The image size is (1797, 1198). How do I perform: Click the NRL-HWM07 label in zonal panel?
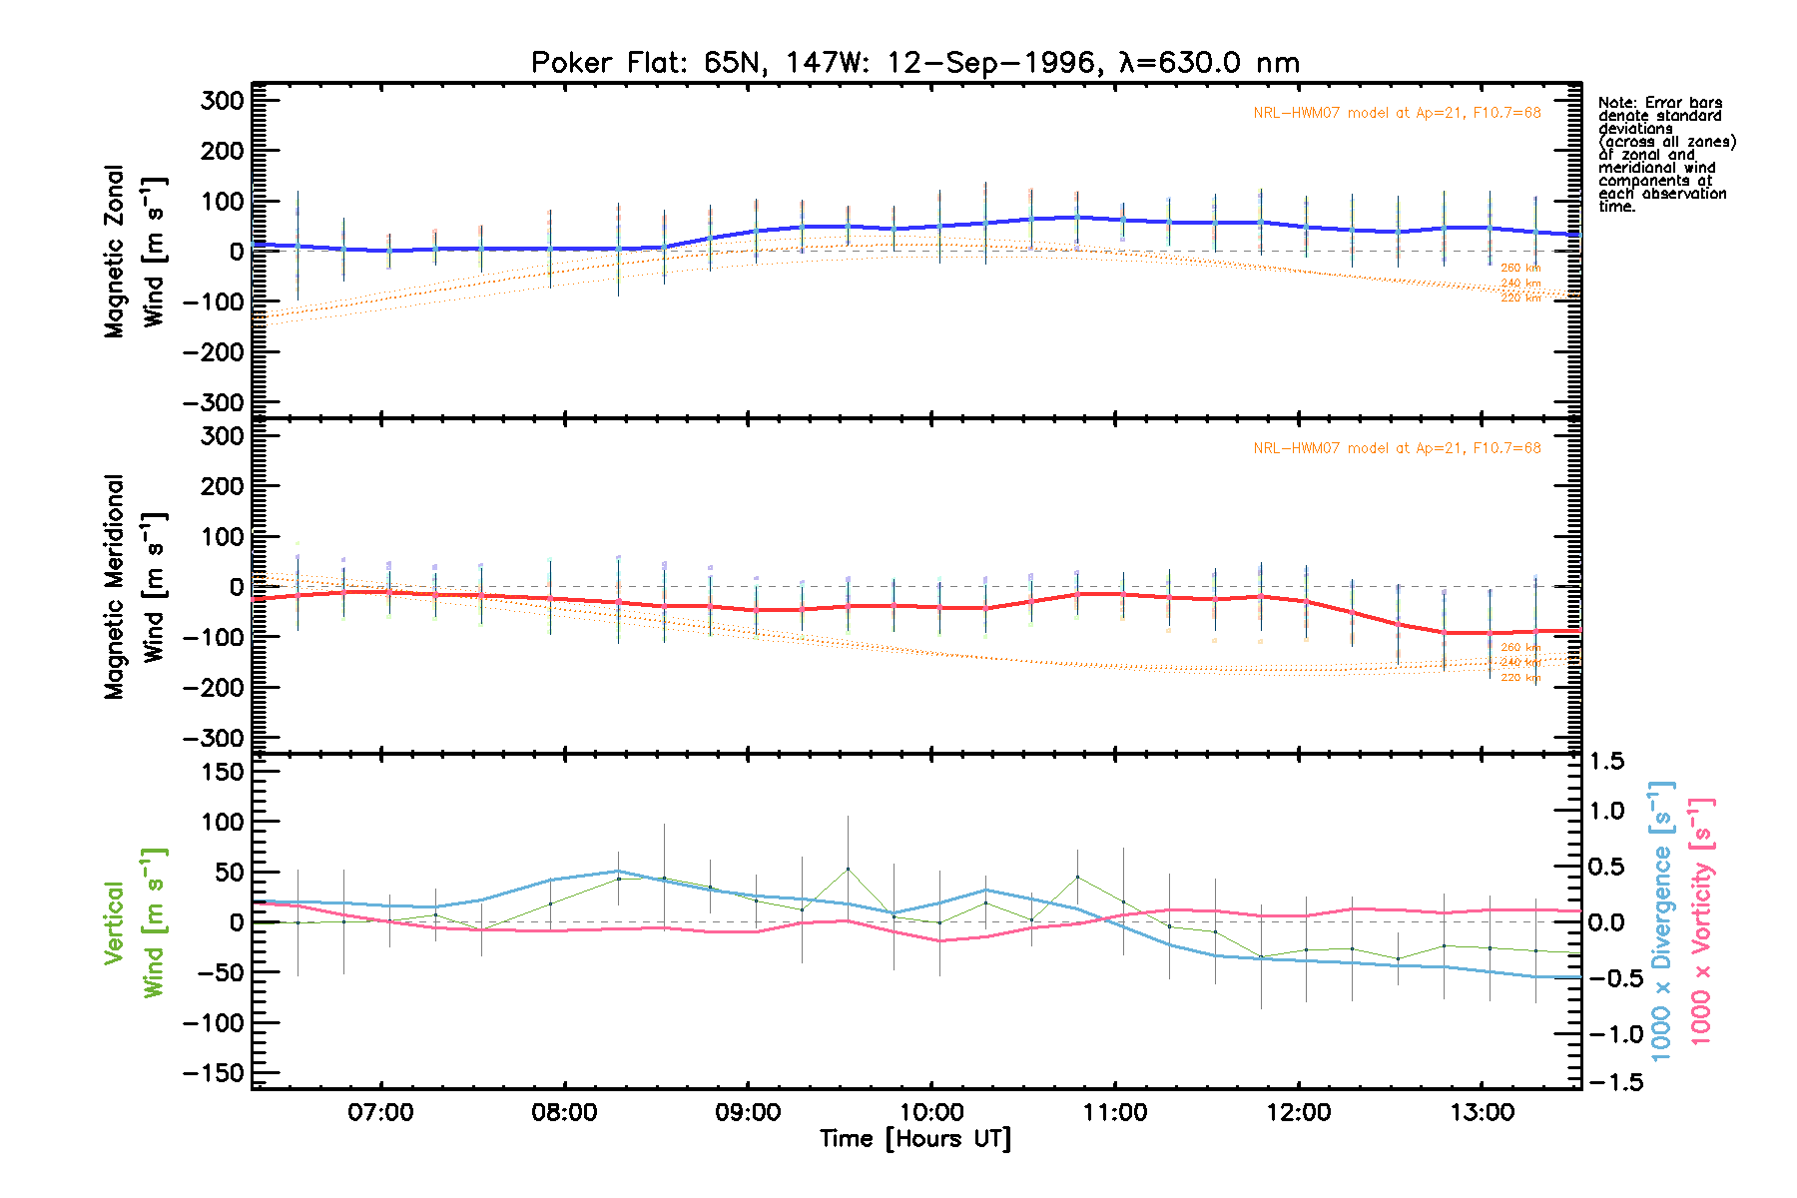1397,113
